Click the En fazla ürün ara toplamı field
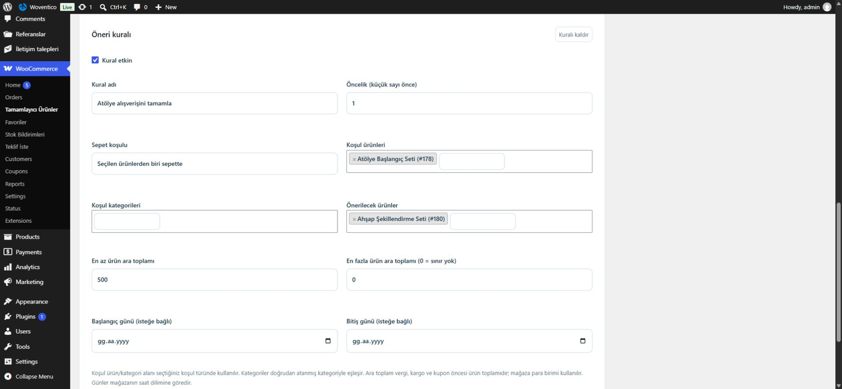Viewport: 842px width, 389px height. pyautogui.click(x=469, y=280)
